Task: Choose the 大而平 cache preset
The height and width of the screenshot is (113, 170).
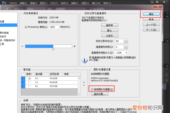Action: point(110,36)
